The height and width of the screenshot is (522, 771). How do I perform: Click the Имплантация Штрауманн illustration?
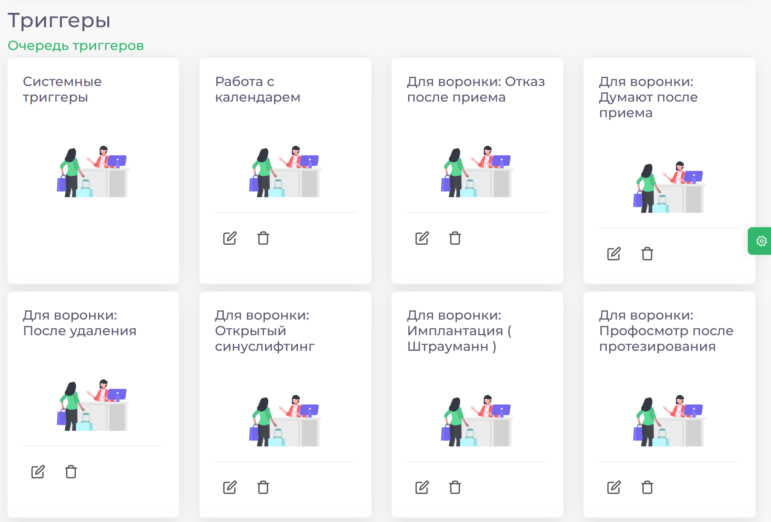(477, 420)
